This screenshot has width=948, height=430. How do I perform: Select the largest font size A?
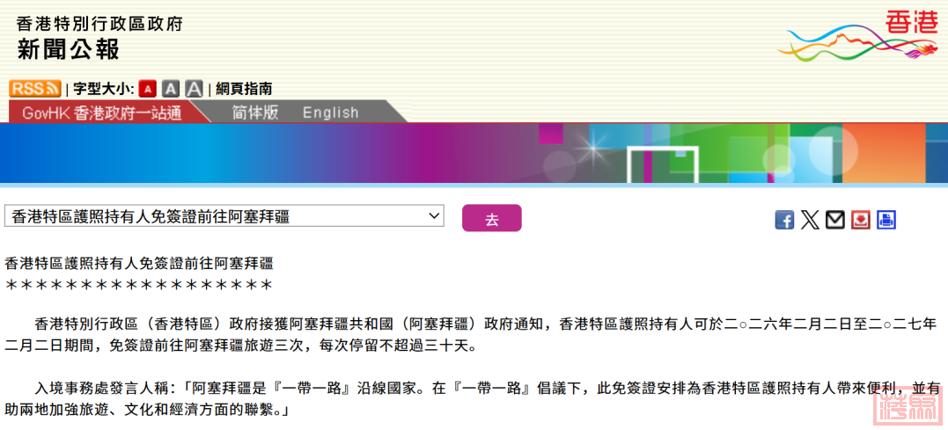194,89
